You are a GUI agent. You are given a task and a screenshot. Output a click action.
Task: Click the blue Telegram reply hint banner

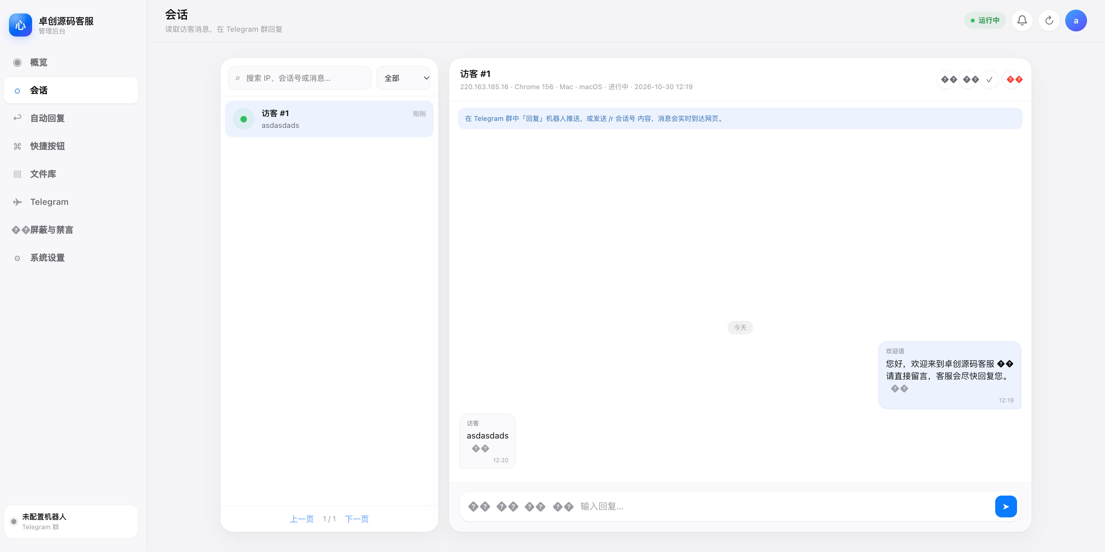740,119
